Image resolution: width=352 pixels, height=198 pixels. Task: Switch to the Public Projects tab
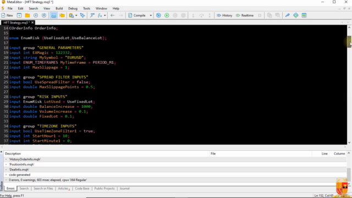(x=105, y=188)
